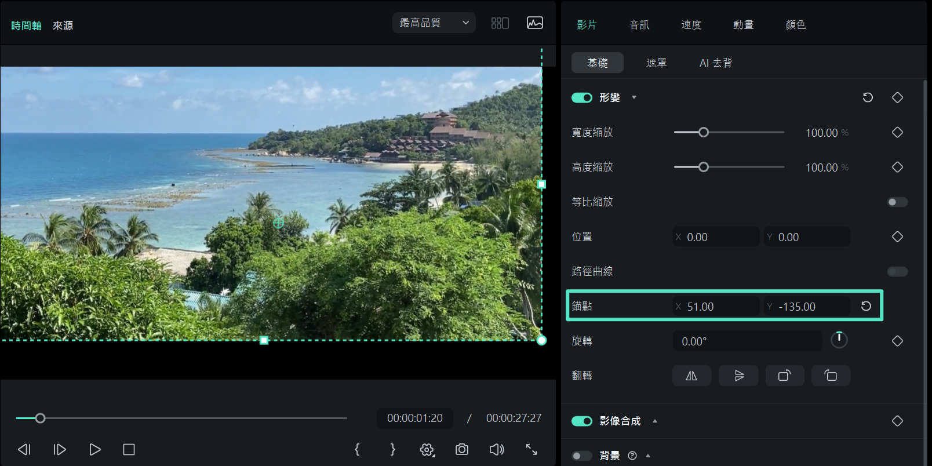The height and width of the screenshot is (466, 932).
Task: Click the flip horizontal icon
Action: tap(691, 376)
